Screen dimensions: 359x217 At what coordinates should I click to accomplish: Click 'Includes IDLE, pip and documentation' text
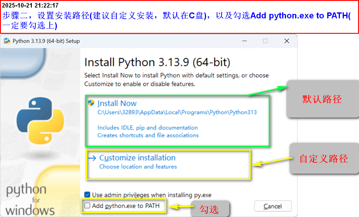tap(148, 128)
